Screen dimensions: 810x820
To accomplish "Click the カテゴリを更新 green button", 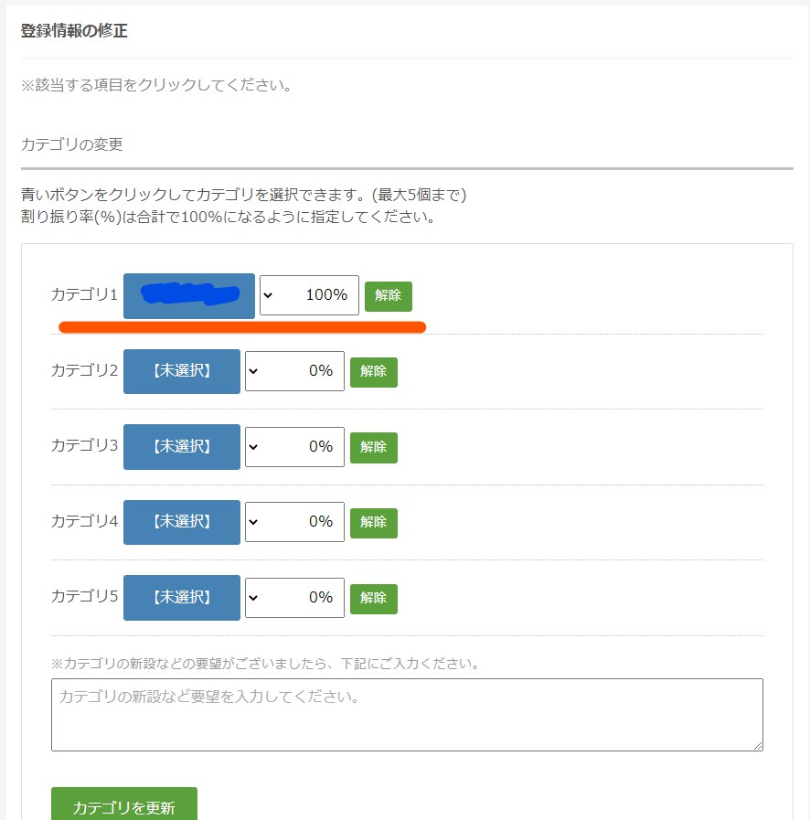I will click(123, 807).
